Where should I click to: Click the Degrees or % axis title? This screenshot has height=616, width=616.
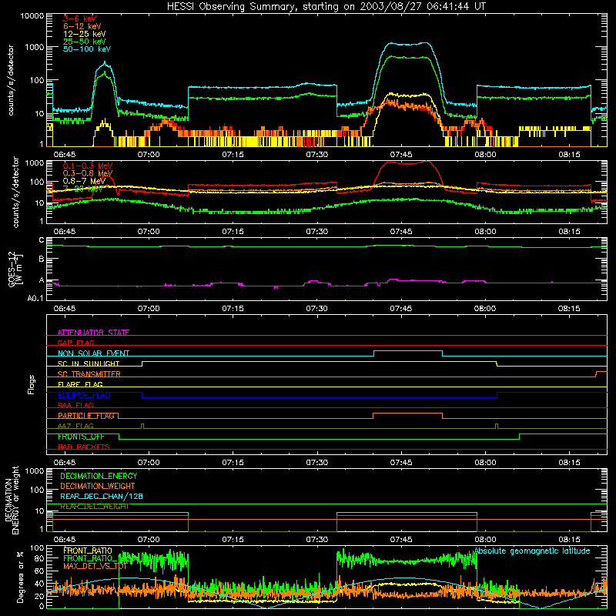click(x=20, y=577)
